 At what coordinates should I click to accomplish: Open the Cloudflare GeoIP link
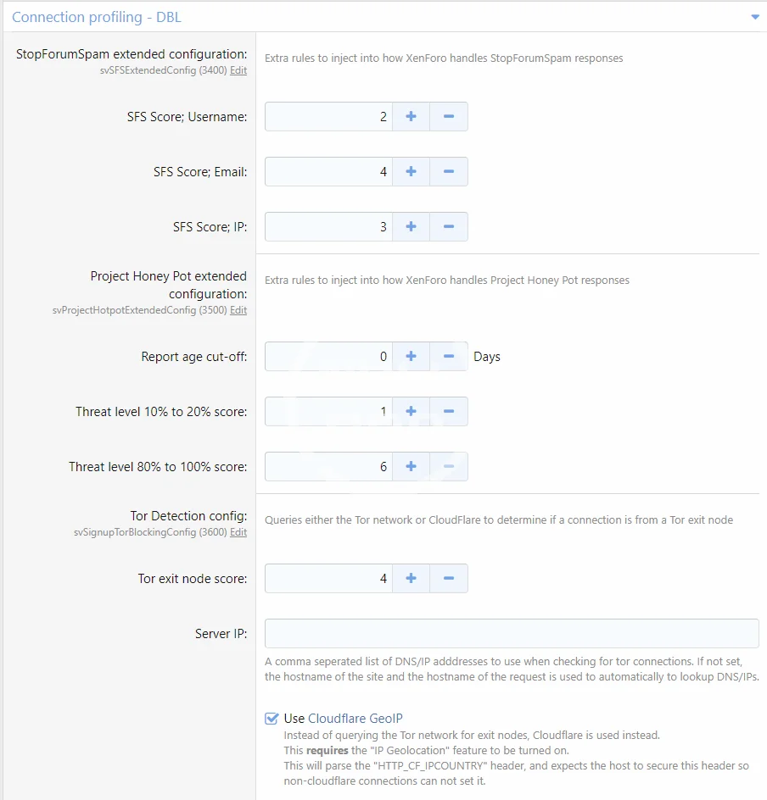pos(355,719)
